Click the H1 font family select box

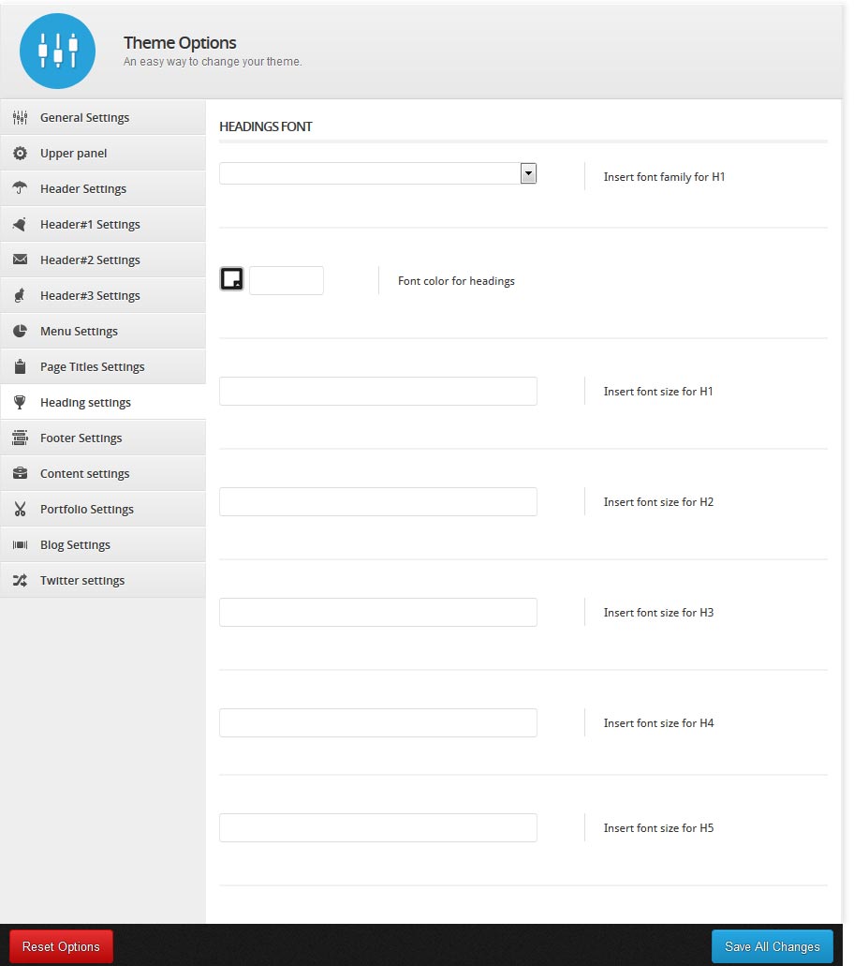click(378, 173)
